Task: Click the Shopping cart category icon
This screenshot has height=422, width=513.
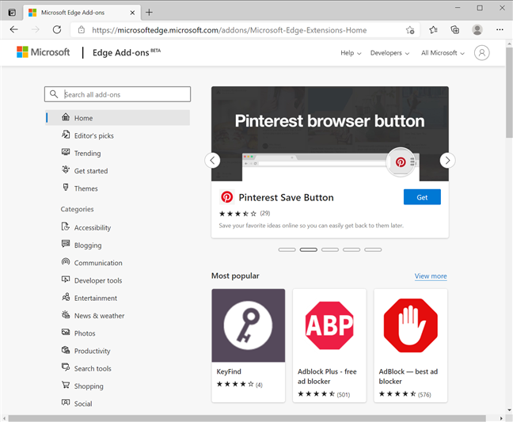Action: 66,385
